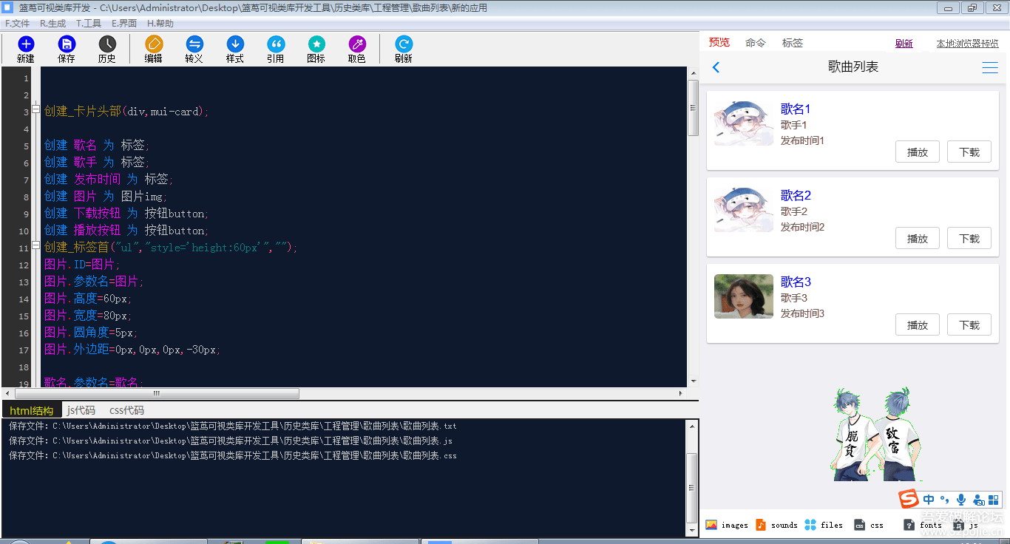Screen dimensions: 1010x544
Task: Open the css resource folder
Action: coord(869,525)
